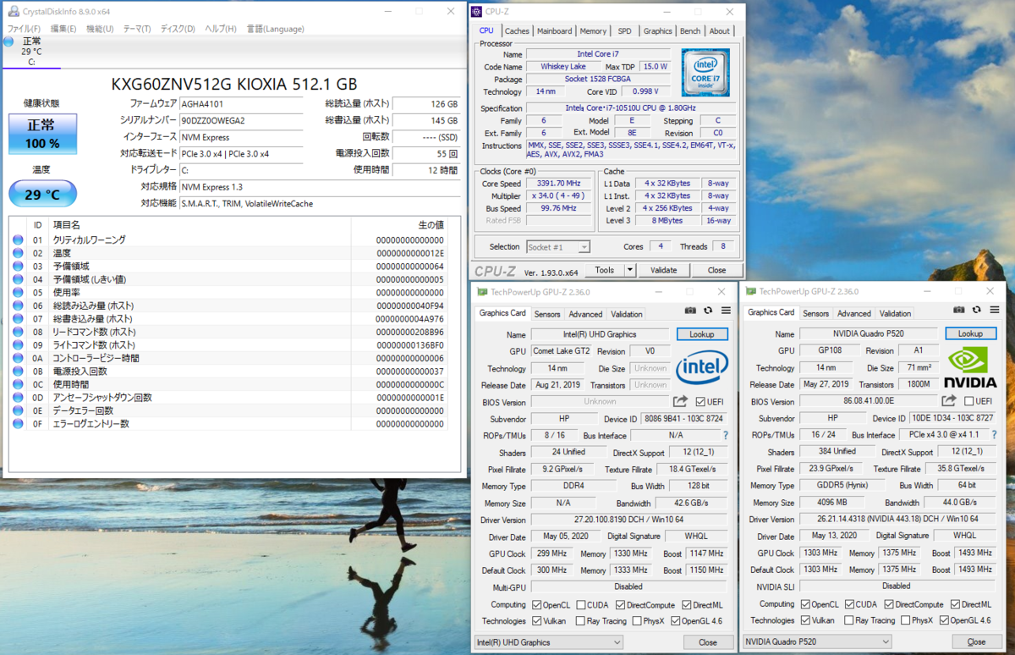Screen dimensions: 1015x655
Task: Click the CPU-Z title bar app icon
Action: pyautogui.click(x=478, y=12)
